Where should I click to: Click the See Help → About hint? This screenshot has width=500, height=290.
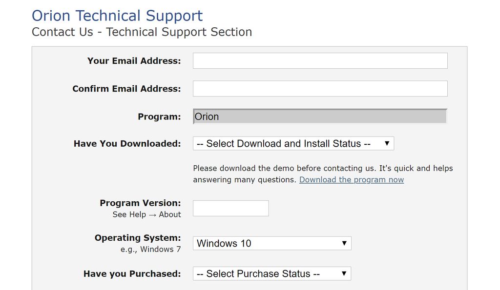click(146, 214)
